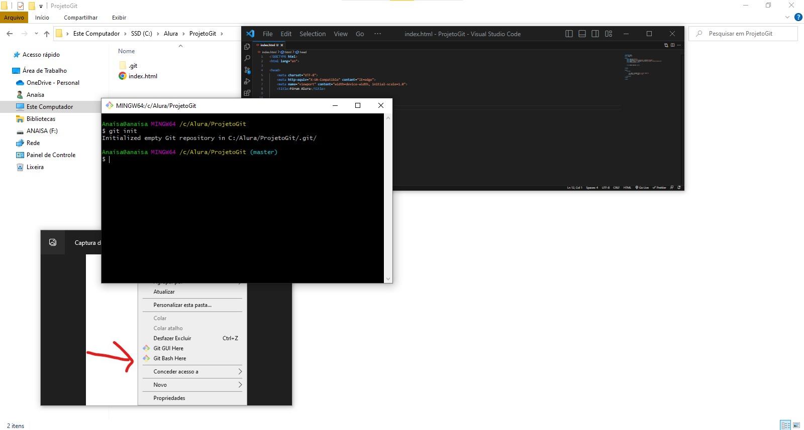This screenshot has height=430, width=804.
Task: Select Bibliotecas in navigation pane
Action: (36, 119)
